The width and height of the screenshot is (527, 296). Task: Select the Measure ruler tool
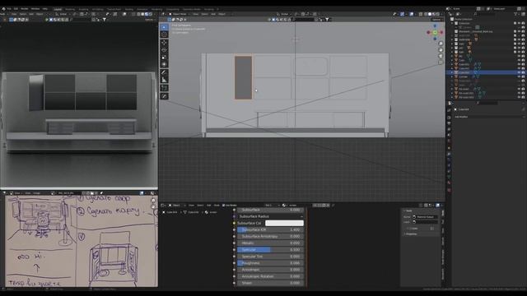pyautogui.click(x=164, y=80)
